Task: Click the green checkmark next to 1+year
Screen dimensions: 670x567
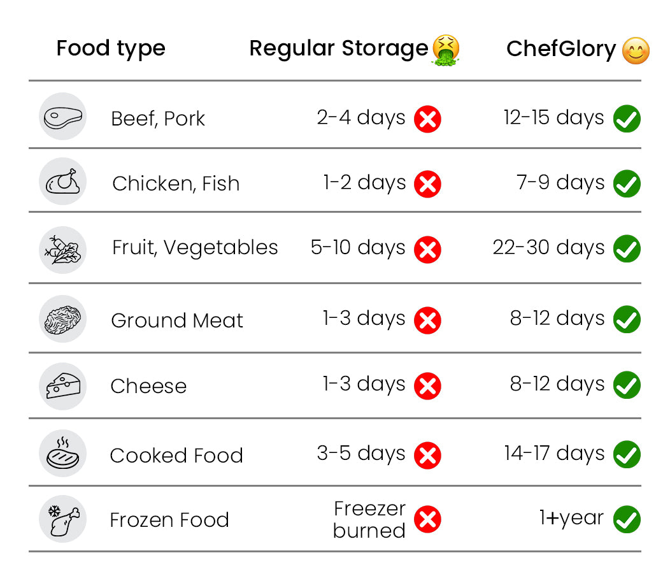Action: click(x=627, y=520)
